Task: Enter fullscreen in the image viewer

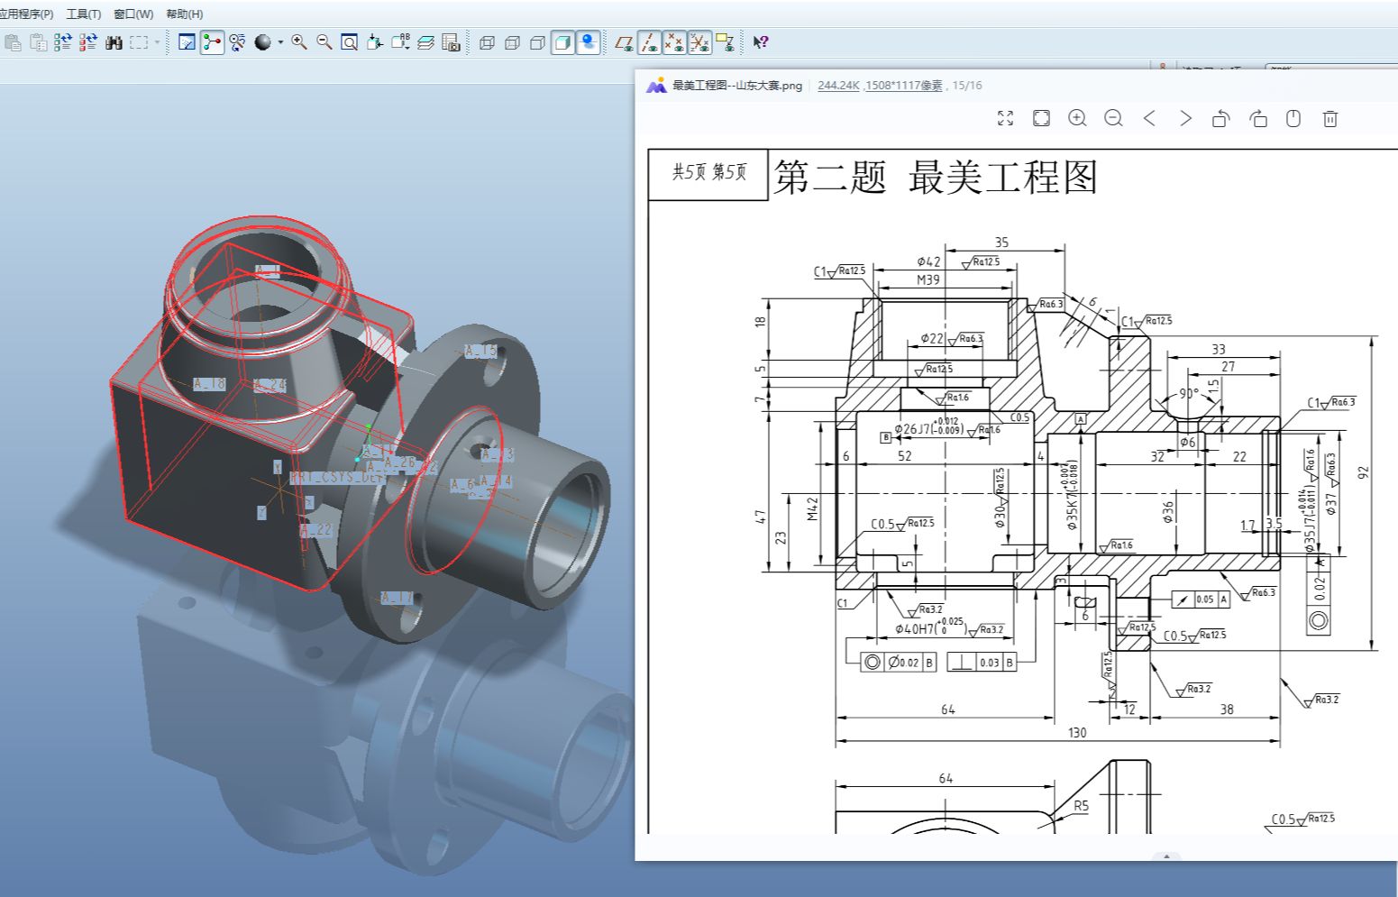Action: pos(1006,118)
